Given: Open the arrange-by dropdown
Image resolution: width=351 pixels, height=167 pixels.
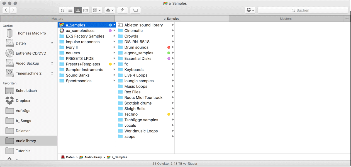Looking at the screenshot, I should [x=97, y=10].
